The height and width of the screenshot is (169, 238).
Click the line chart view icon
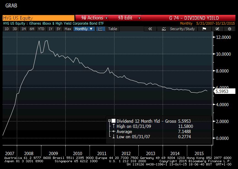click(101, 29)
